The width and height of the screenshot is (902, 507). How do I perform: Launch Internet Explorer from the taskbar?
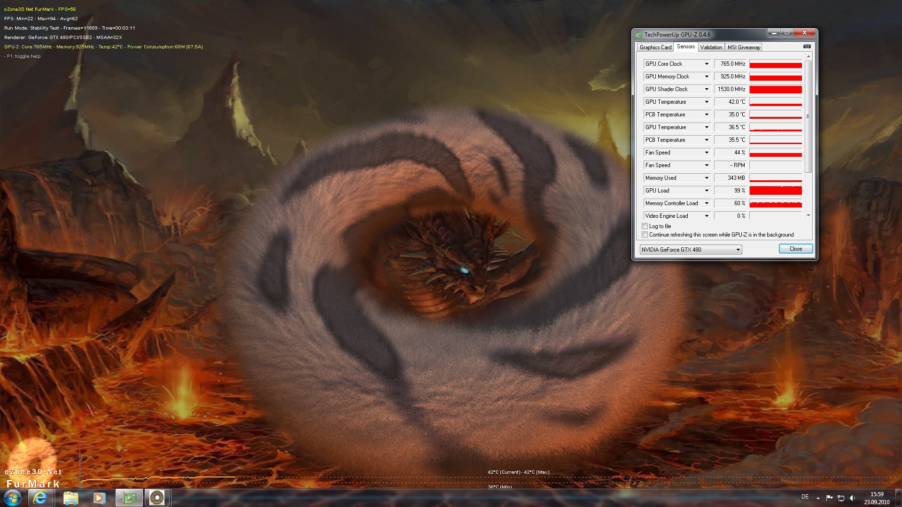(x=40, y=498)
